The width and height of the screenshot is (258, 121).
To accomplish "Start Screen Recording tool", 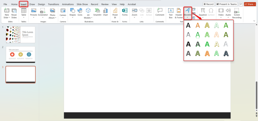I will point(237,12).
